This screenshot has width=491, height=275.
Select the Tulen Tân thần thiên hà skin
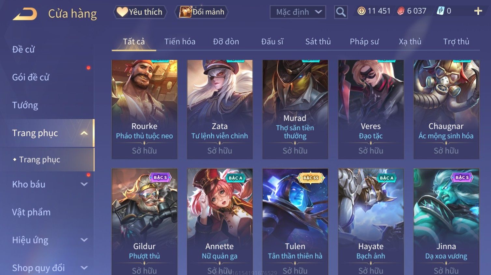[x=295, y=222]
